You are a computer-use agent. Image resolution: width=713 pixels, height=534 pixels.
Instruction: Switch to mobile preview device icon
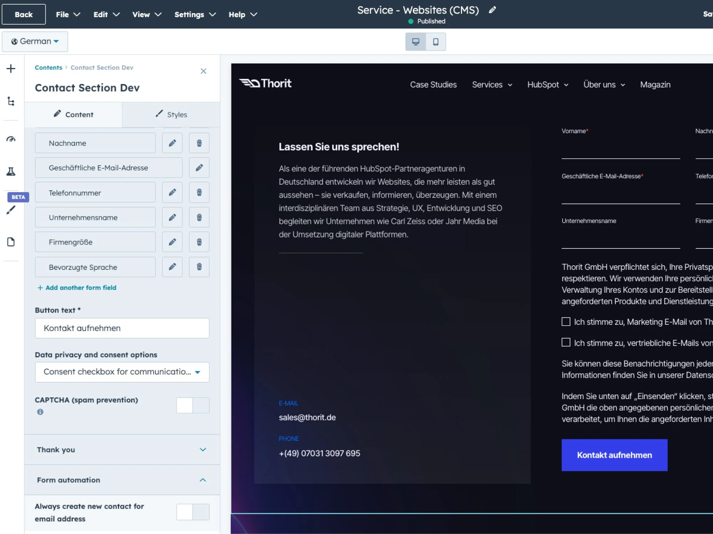click(x=436, y=42)
